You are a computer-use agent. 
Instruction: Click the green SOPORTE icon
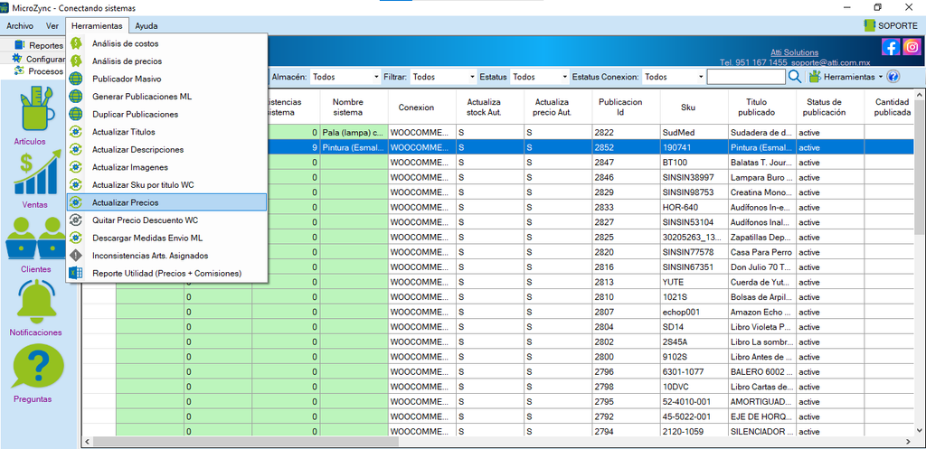(869, 25)
